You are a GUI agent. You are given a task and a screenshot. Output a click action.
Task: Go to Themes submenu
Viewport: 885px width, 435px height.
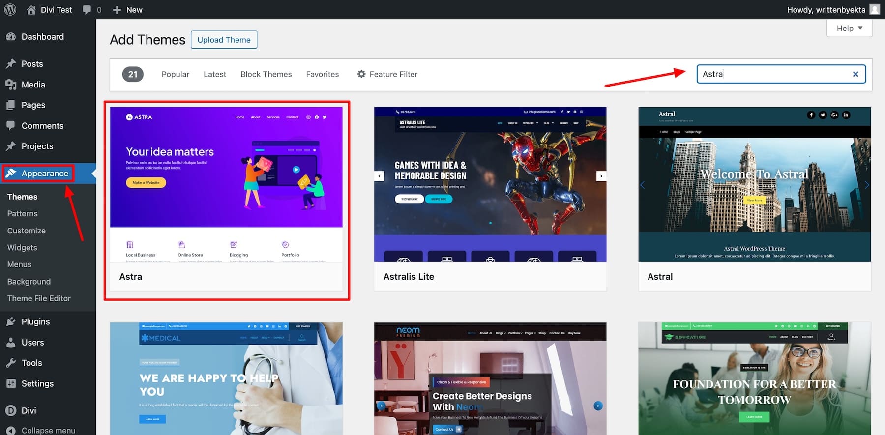(22, 197)
